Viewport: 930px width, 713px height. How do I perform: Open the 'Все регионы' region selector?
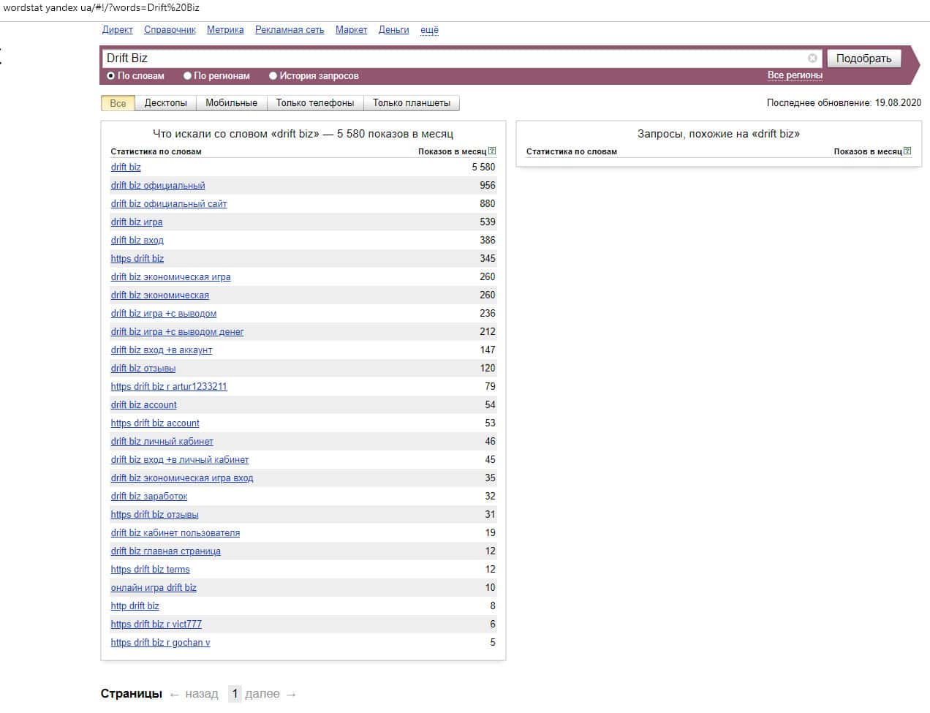795,75
